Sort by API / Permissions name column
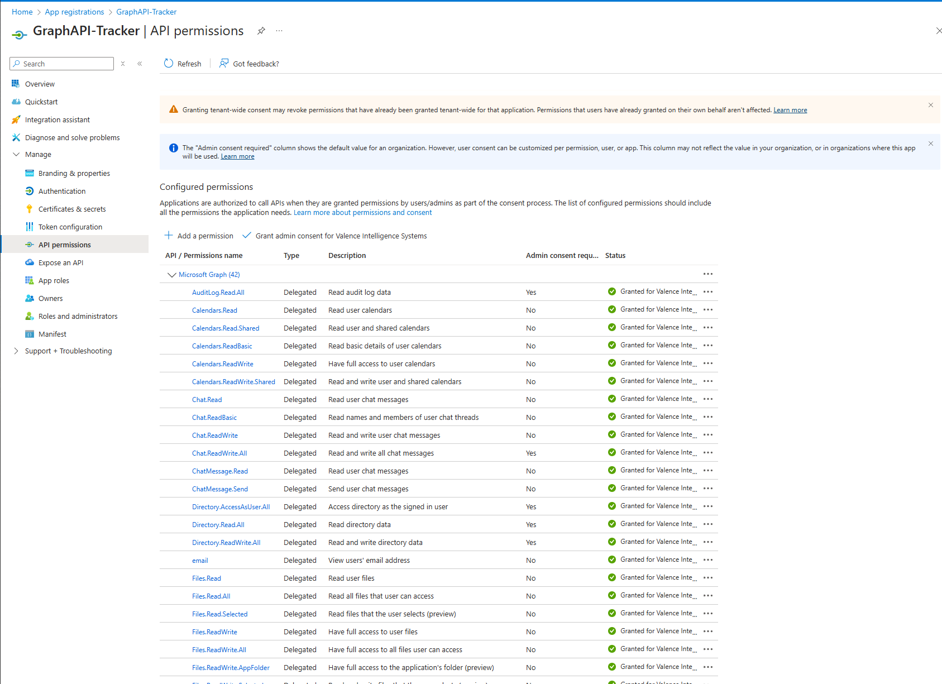Screen dimensions: 942x684 coord(204,255)
